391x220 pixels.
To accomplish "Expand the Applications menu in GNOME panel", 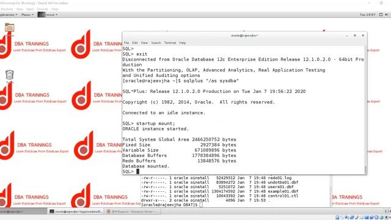I will pyautogui.click(x=9, y=15).
